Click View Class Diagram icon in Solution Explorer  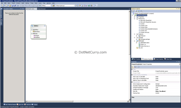click(x=141, y=11)
